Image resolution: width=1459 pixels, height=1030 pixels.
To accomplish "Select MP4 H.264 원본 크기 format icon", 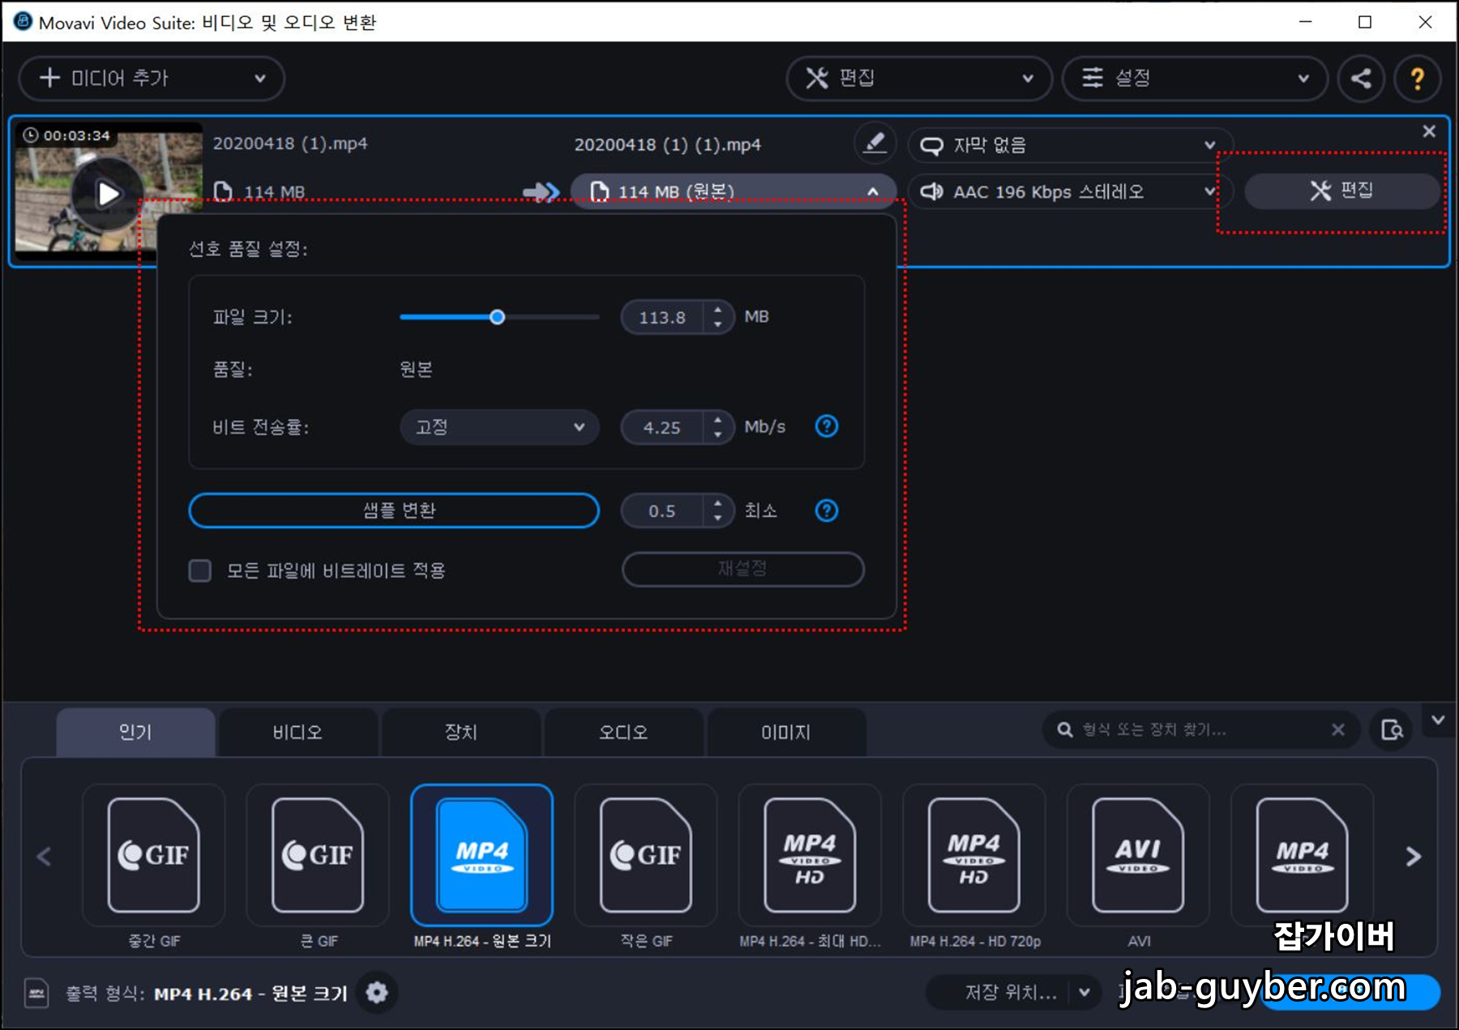I will (482, 856).
